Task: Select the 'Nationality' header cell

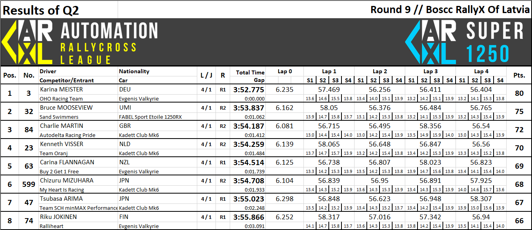Action: pyautogui.click(x=134, y=71)
